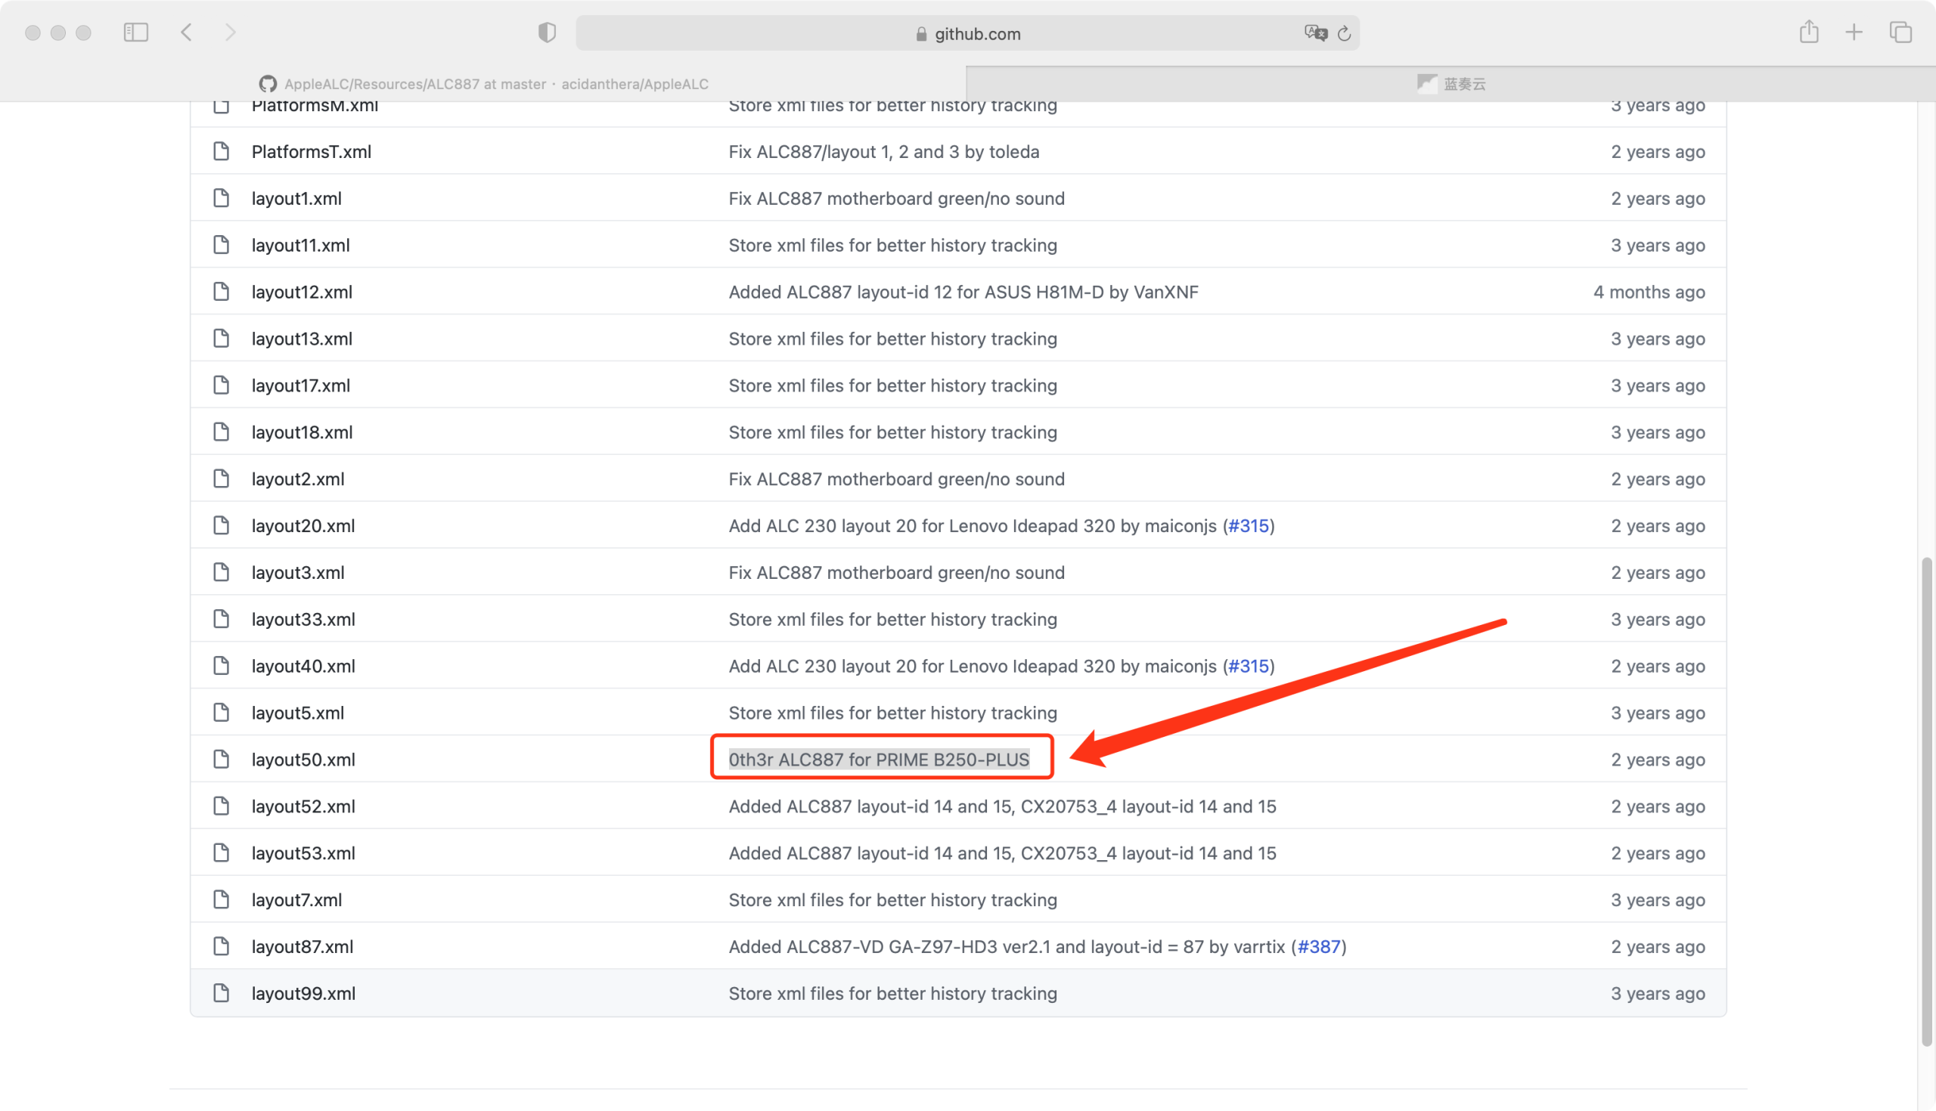The image size is (1936, 1111).
Task: Open layout33.xml file
Action: 304,620
